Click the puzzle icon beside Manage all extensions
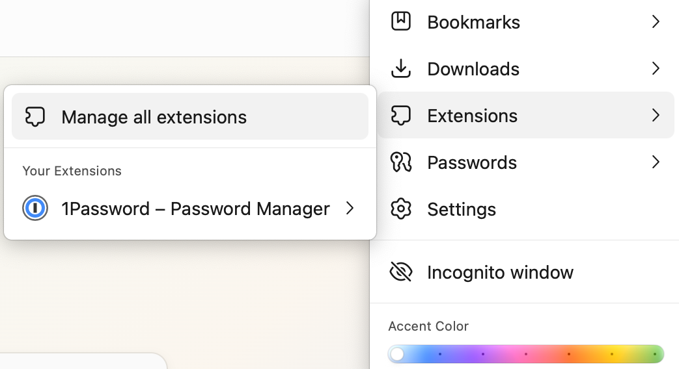679x369 pixels. [x=35, y=117]
